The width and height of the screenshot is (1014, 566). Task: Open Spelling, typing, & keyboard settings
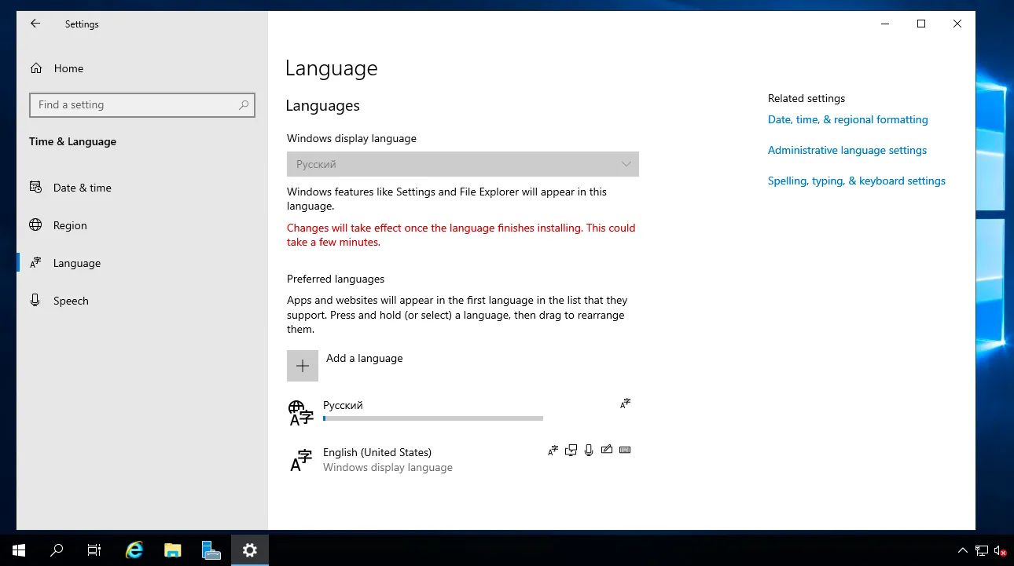coord(856,181)
